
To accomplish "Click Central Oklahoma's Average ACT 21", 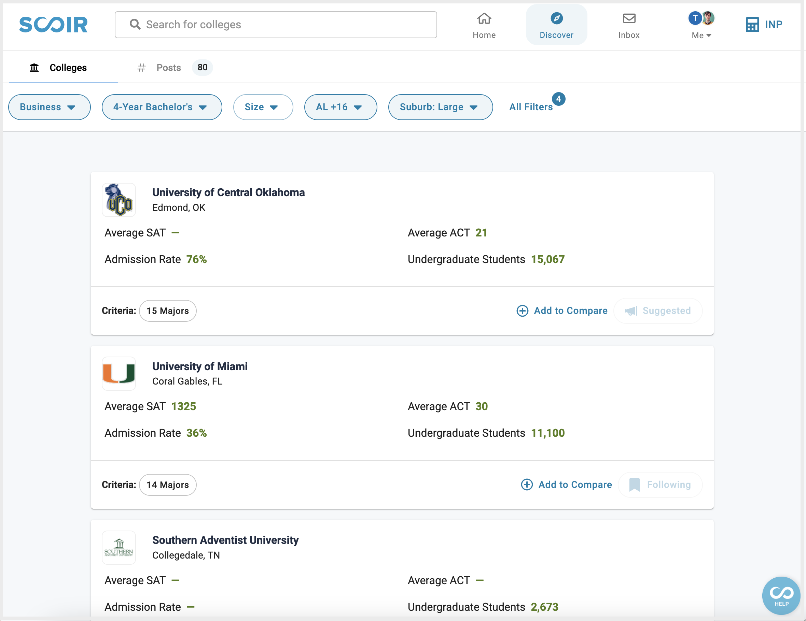I will pyautogui.click(x=481, y=233).
